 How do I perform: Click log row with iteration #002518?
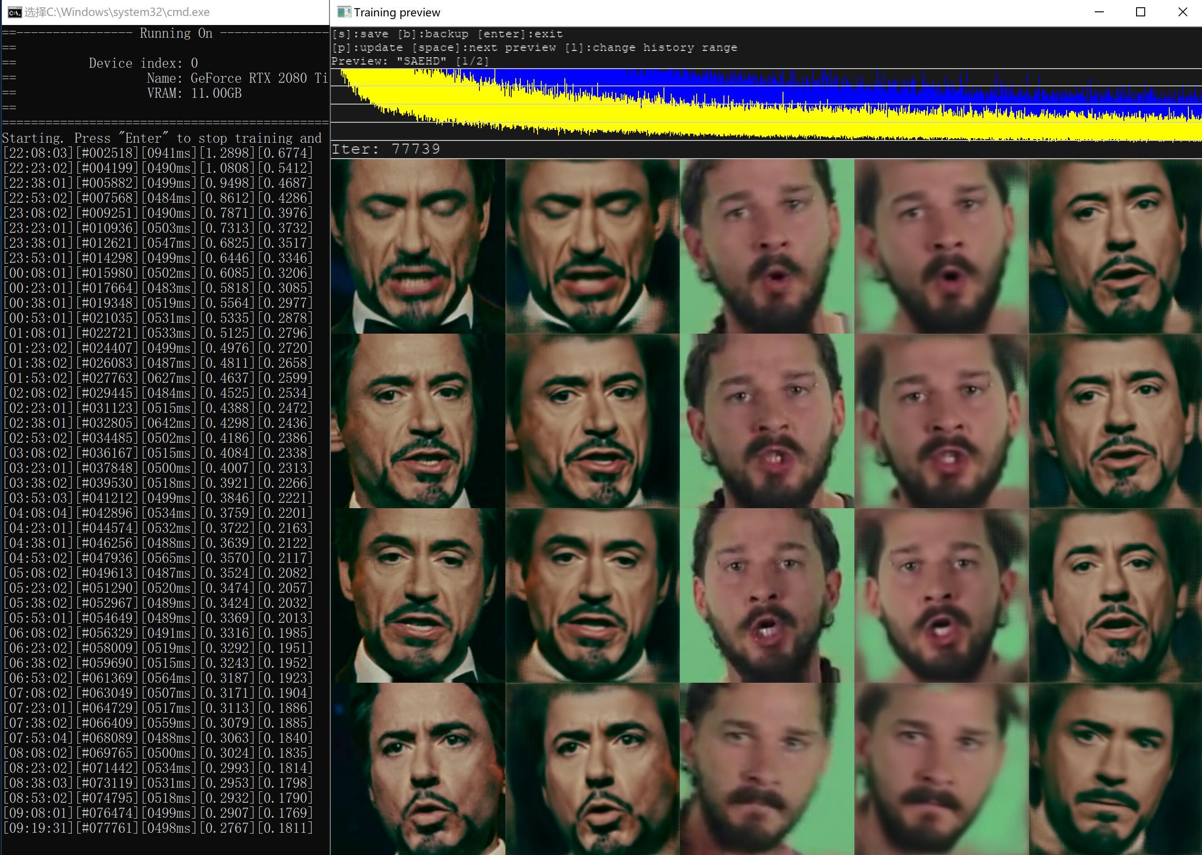pos(158,153)
